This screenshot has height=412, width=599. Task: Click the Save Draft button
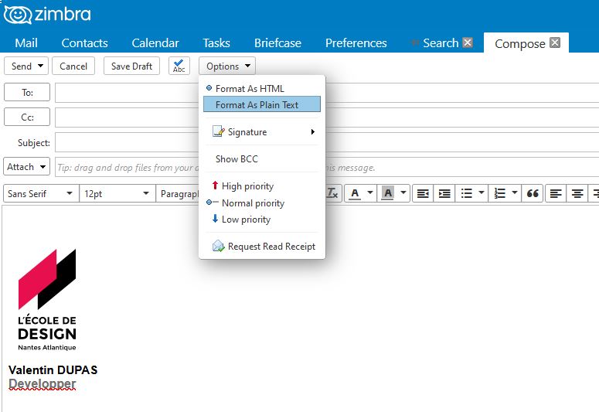tap(131, 66)
